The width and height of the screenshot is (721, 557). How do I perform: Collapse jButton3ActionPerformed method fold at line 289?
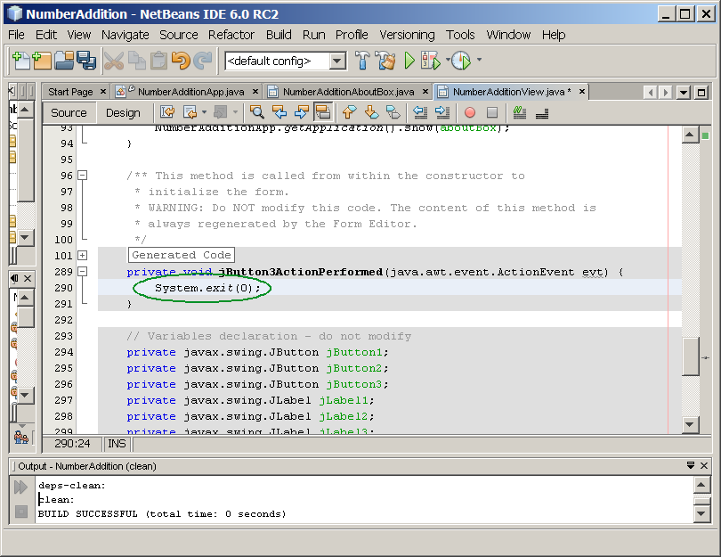click(x=82, y=272)
